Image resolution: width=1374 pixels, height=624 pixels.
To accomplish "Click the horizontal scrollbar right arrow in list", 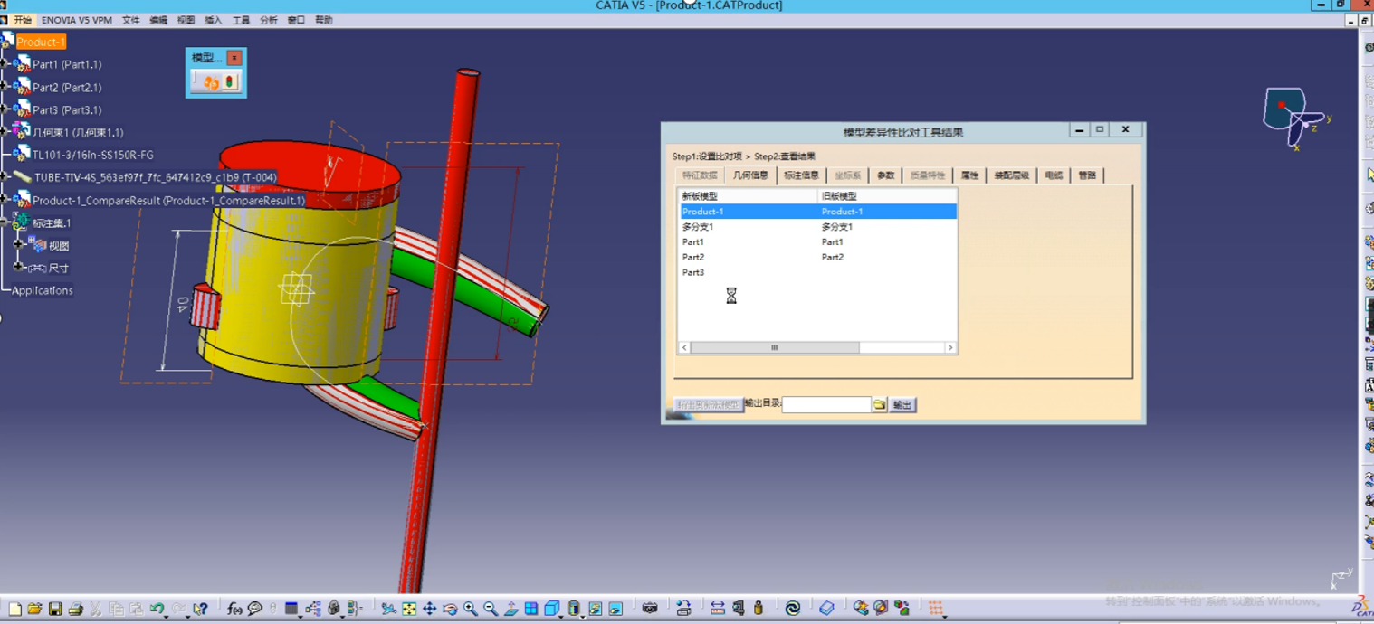I will [949, 347].
